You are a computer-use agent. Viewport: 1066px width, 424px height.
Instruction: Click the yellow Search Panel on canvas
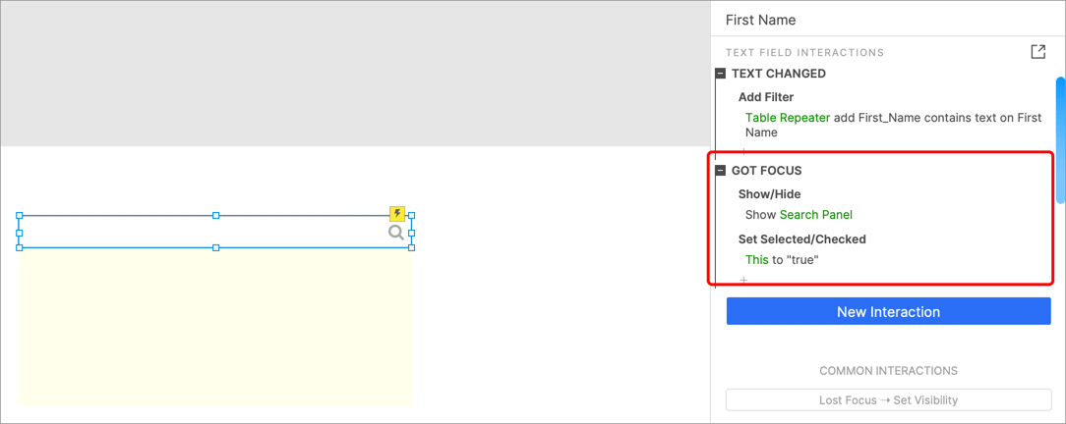coord(214,327)
